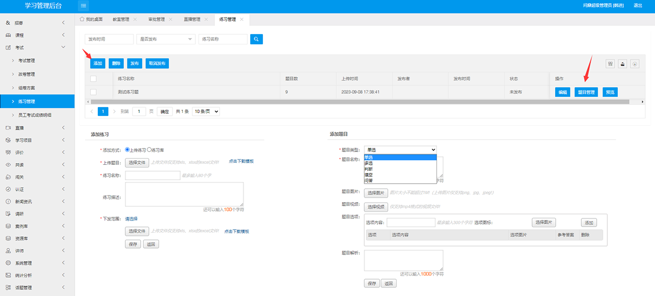The width and height of the screenshot is (655, 296).
Task: Click the sidebar collapse hamburger icon
Action: point(84,6)
